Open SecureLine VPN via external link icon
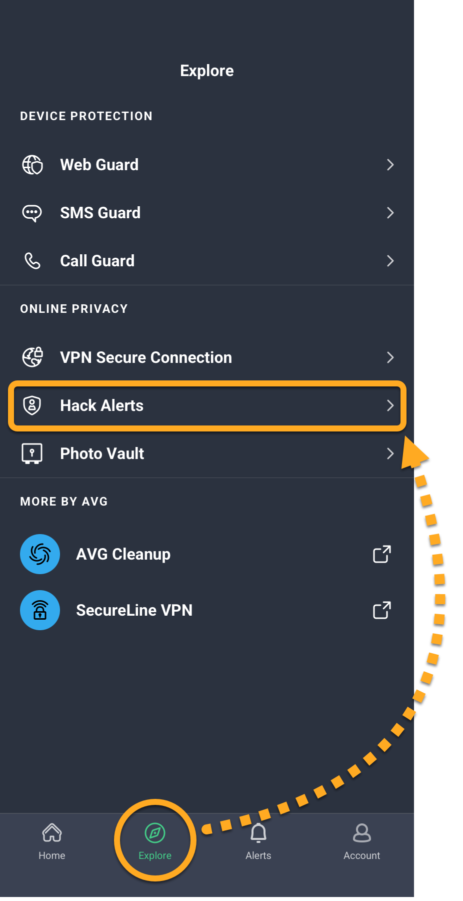This screenshot has width=463, height=901. click(x=382, y=610)
